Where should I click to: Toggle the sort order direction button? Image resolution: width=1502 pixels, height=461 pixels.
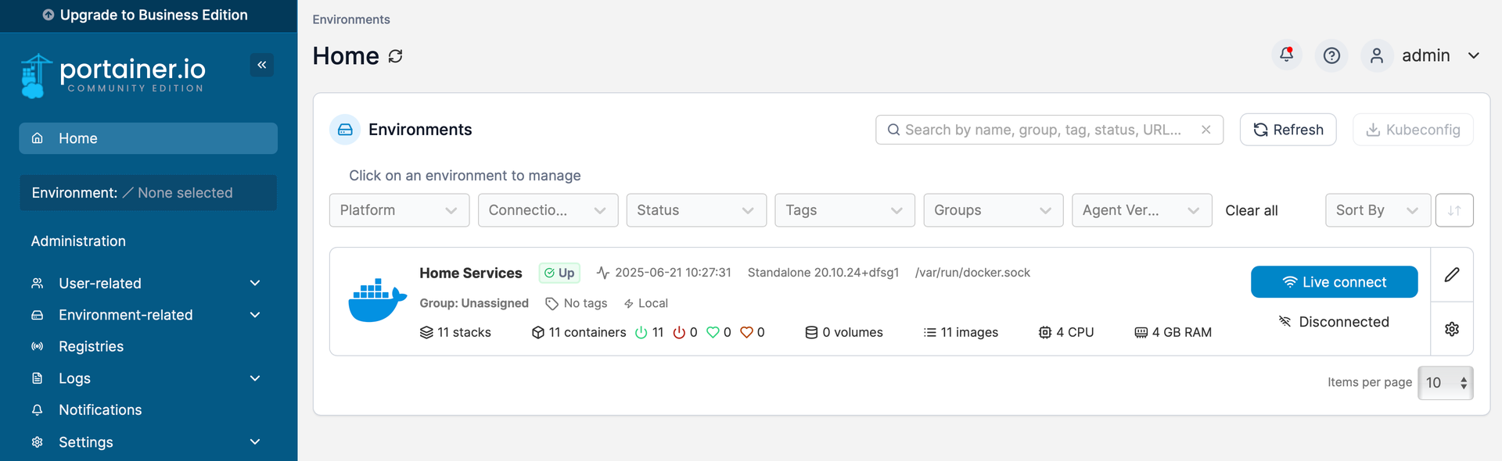click(x=1454, y=210)
